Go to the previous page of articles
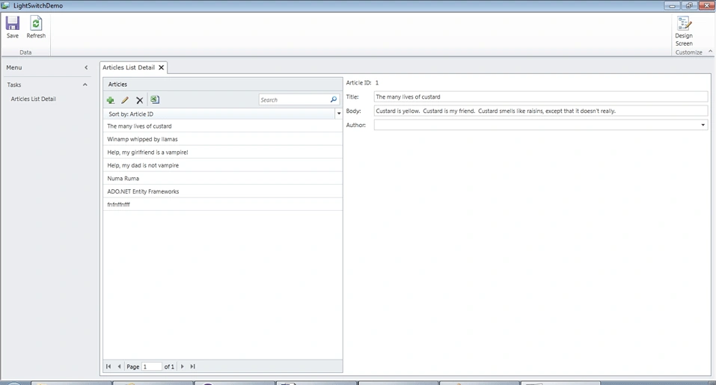This screenshot has width=716, height=385. click(x=119, y=366)
